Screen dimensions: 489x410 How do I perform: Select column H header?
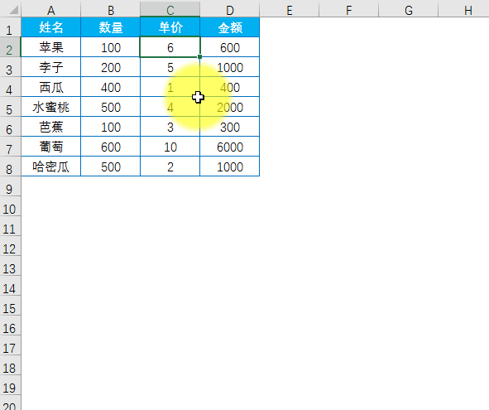click(x=463, y=10)
